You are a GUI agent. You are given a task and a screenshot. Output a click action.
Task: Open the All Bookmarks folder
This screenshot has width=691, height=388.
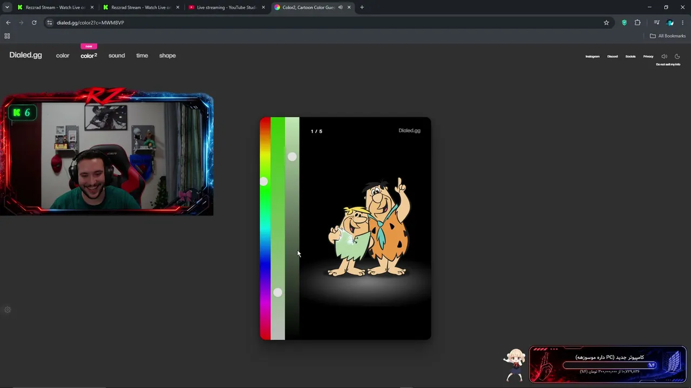coord(668,36)
